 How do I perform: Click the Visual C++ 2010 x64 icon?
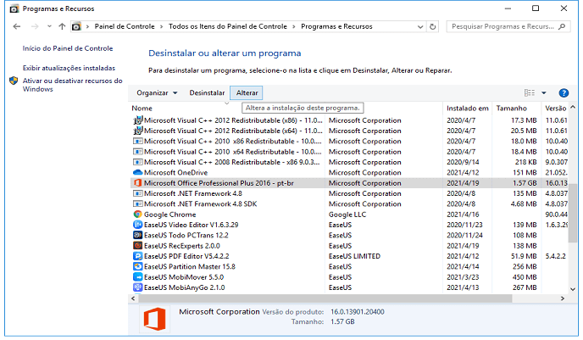click(137, 152)
